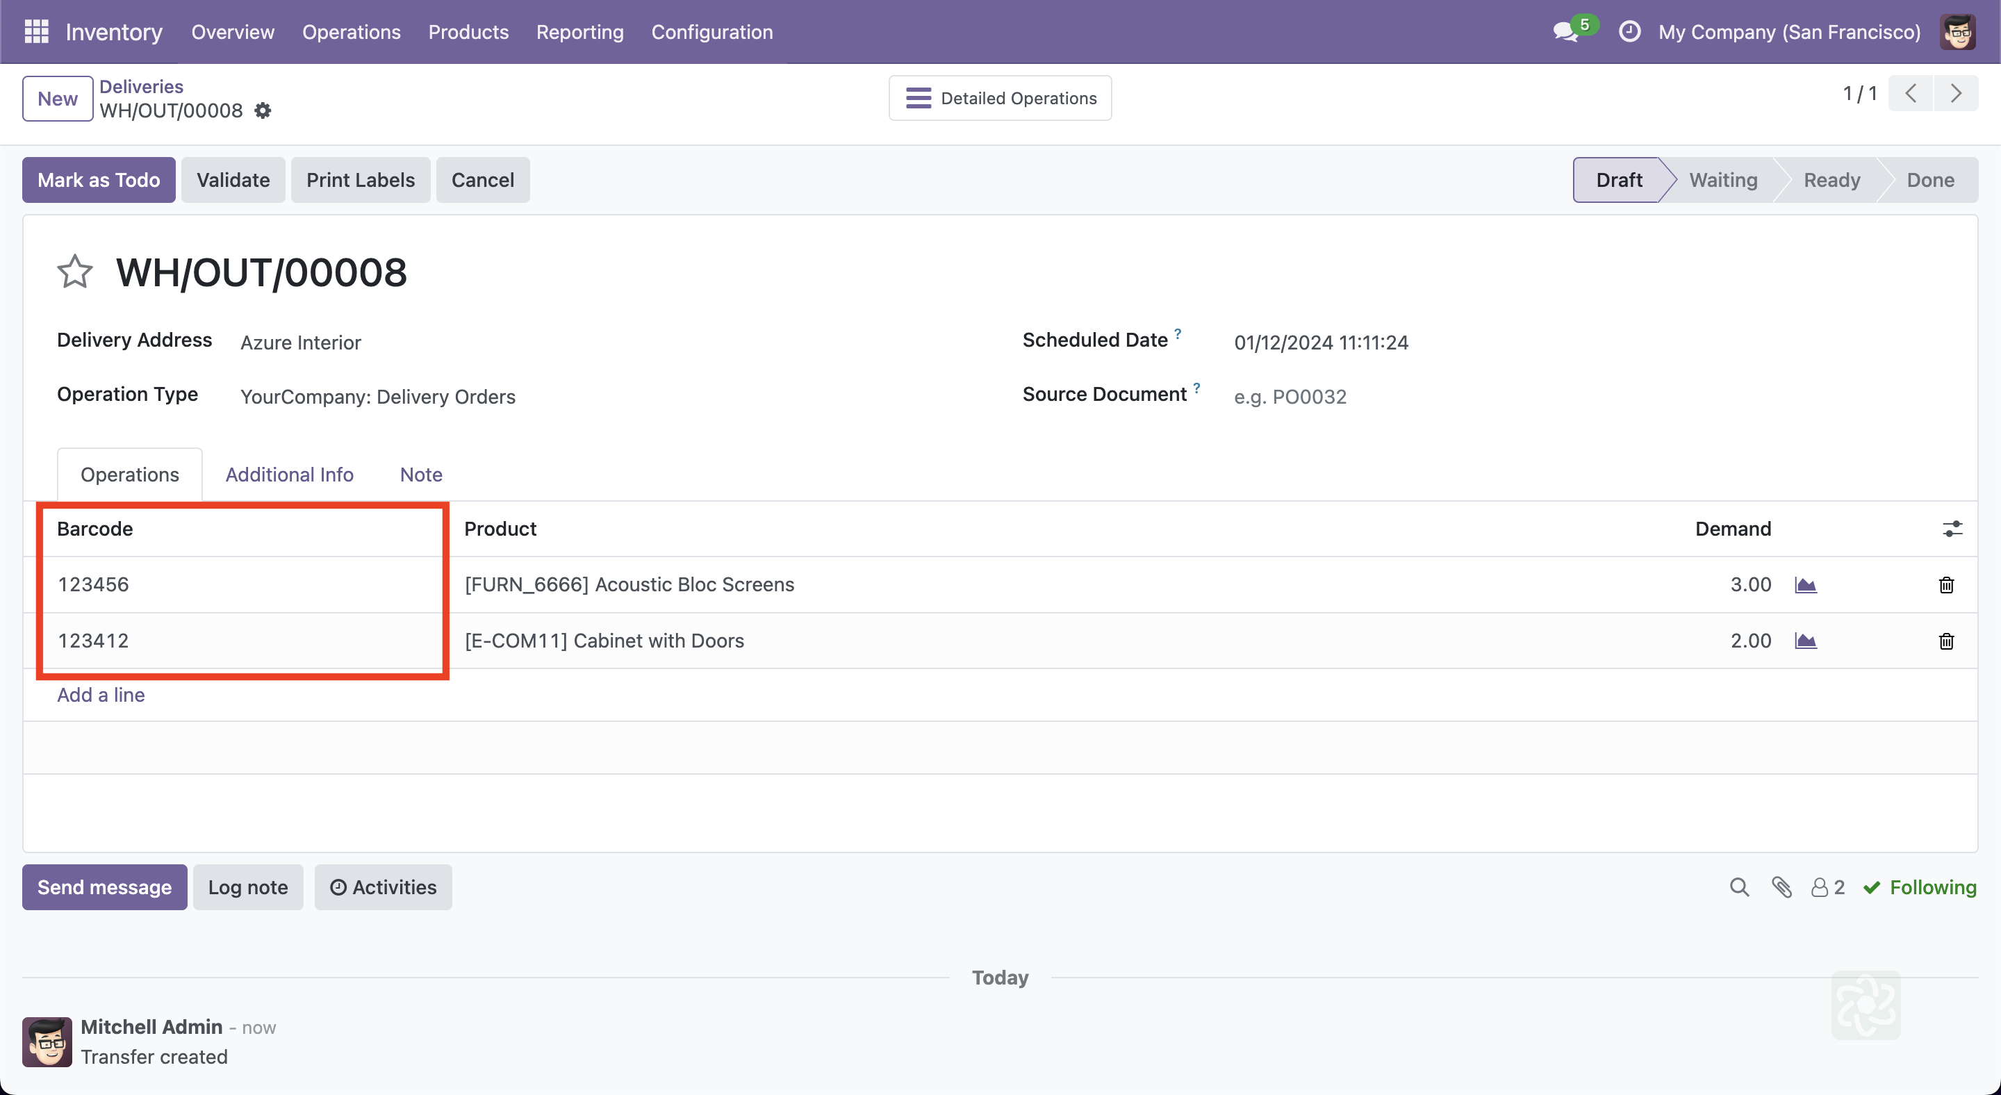The width and height of the screenshot is (2001, 1095).
Task: Select the Waiting stage in status bar
Action: (x=1722, y=180)
